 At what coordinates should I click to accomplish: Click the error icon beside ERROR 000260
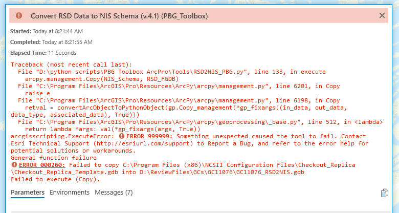point(14,165)
